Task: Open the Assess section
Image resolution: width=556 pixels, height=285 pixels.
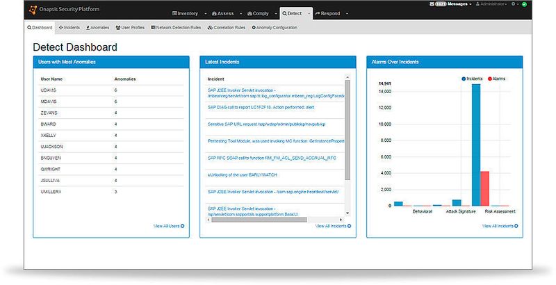Action: (223, 13)
